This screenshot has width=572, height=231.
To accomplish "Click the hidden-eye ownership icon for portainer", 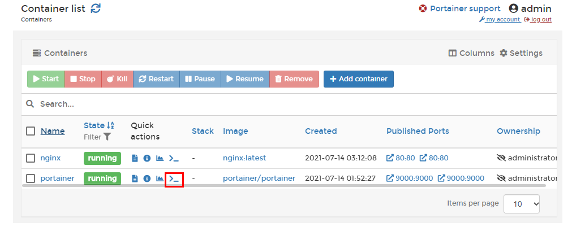I will (502, 178).
